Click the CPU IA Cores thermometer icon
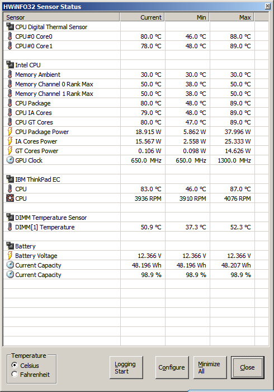 pyautogui.click(x=10, y=113)
